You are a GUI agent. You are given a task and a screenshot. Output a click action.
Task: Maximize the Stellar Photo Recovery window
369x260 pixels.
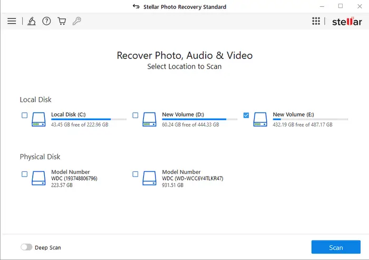click(341, 6)
